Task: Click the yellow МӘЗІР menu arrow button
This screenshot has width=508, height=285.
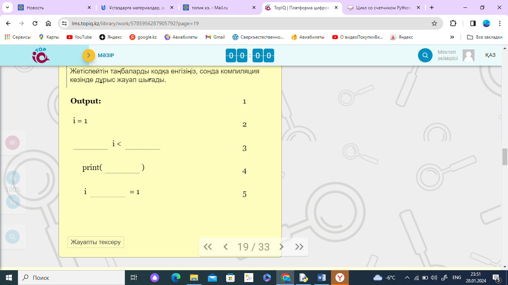Action: (x=89, y=55)
